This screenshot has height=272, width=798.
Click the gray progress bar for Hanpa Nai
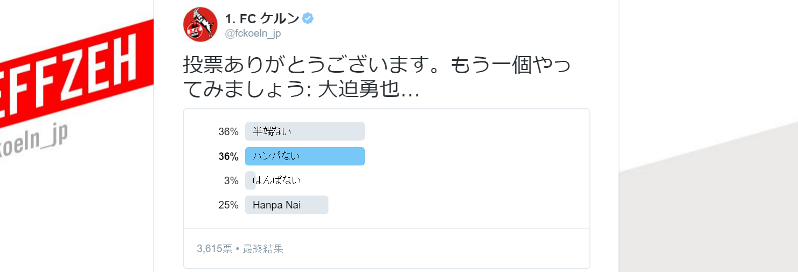click(287, 205)
